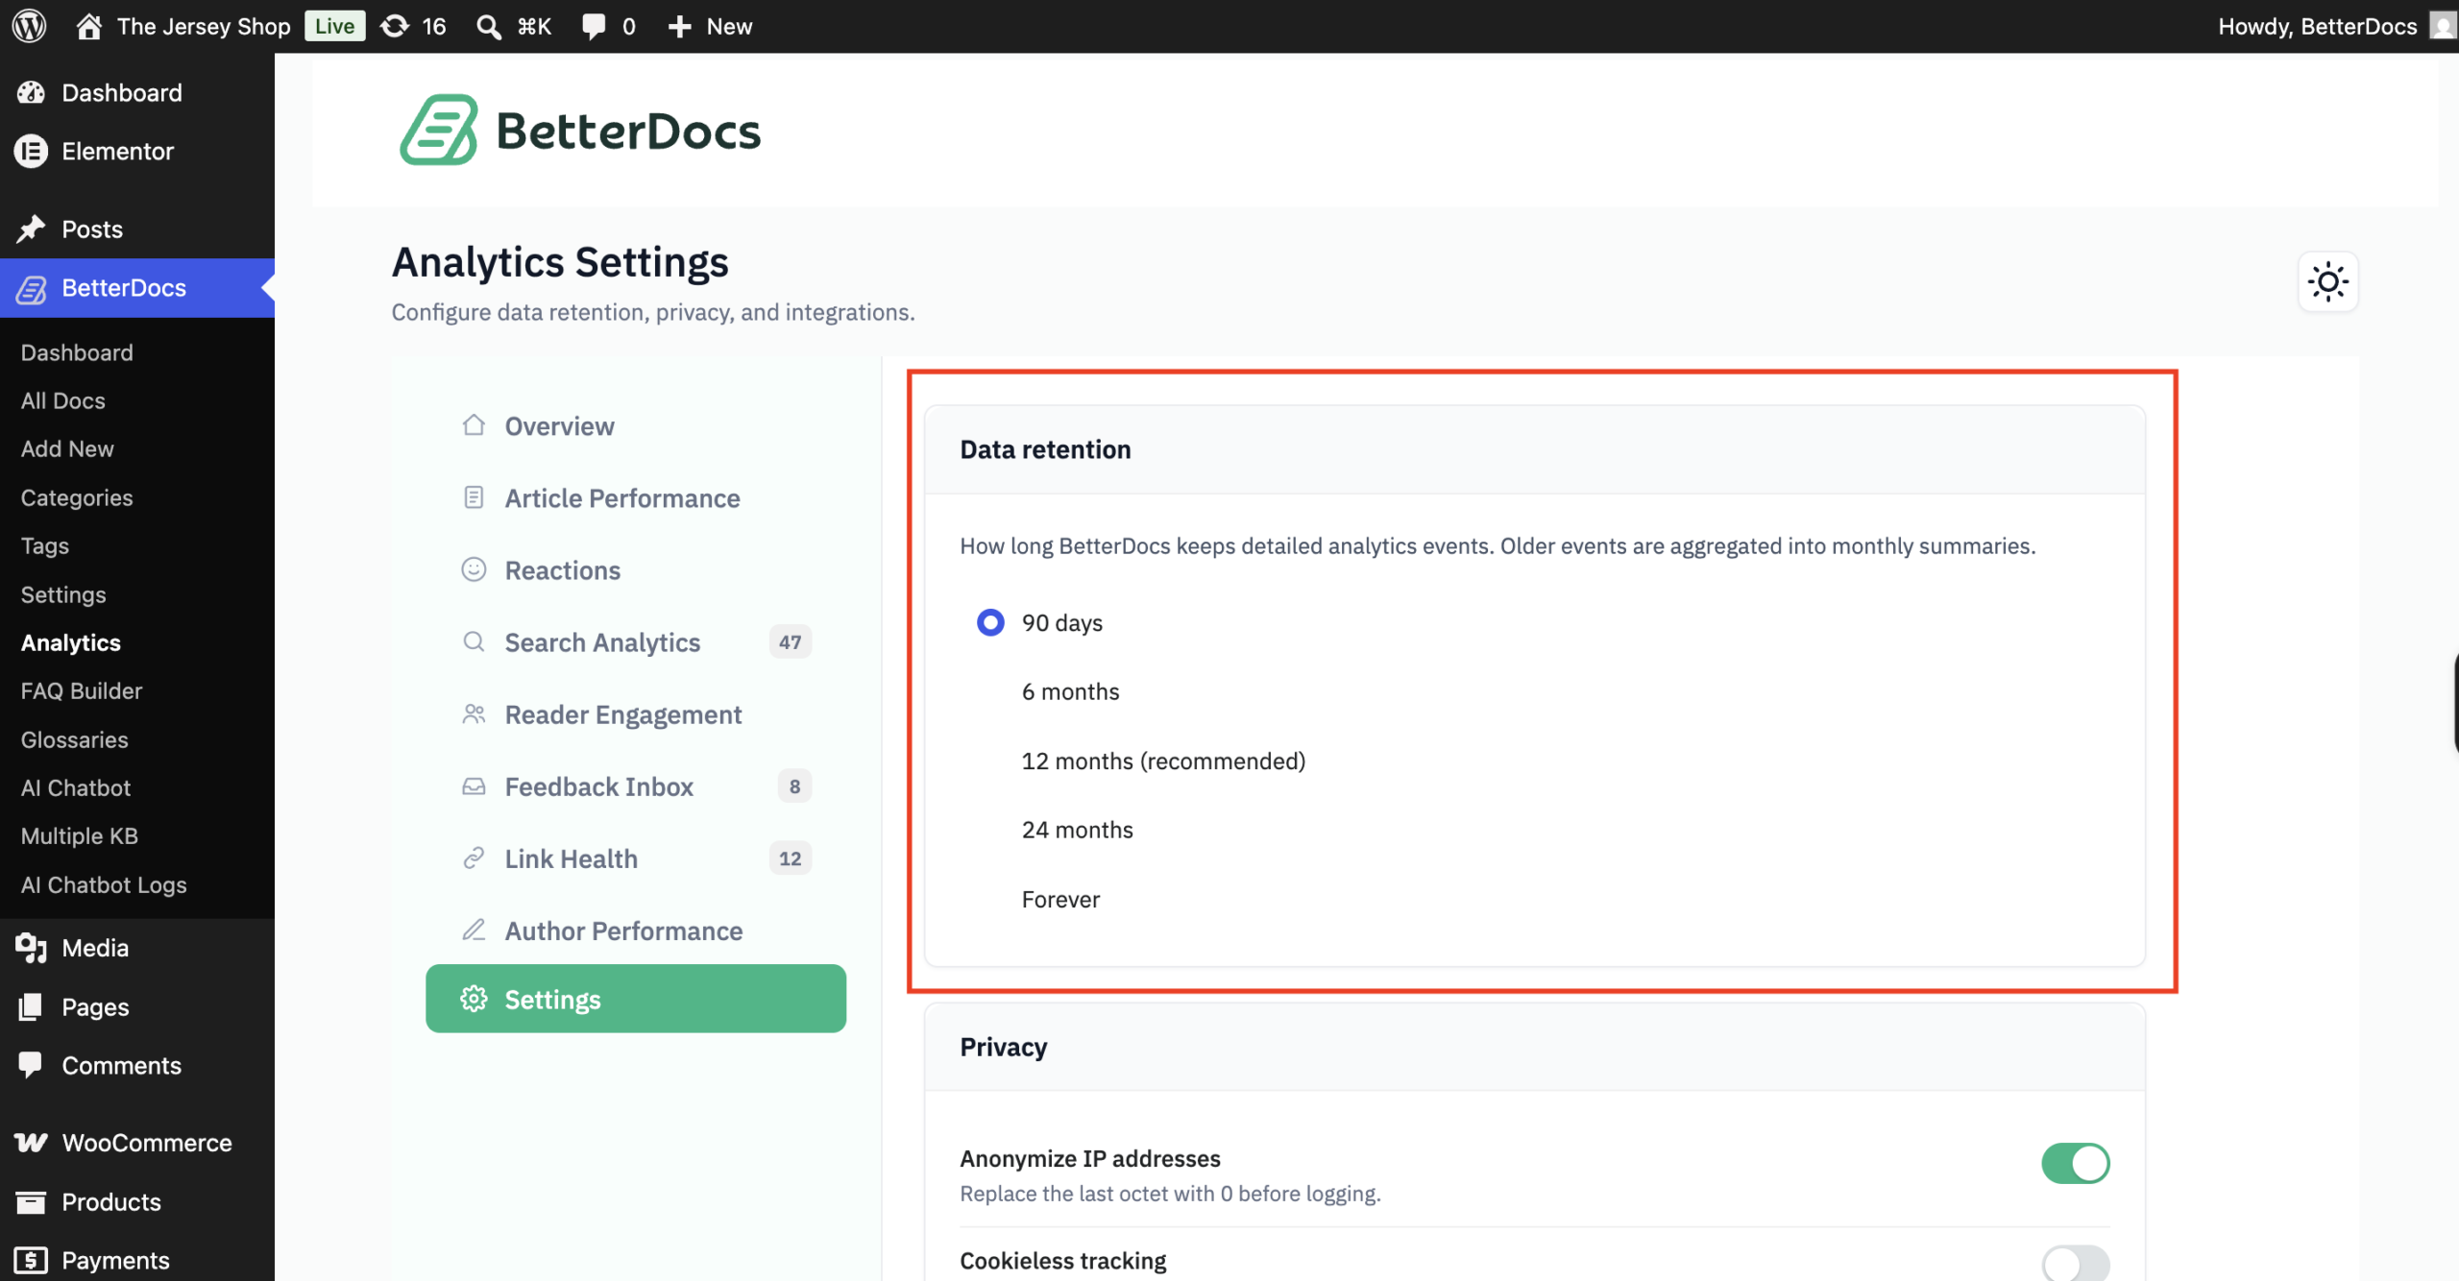Click the Elementor icon in the sidebar
This screenshot has width=2459, height=1281.
pos(31,151)
